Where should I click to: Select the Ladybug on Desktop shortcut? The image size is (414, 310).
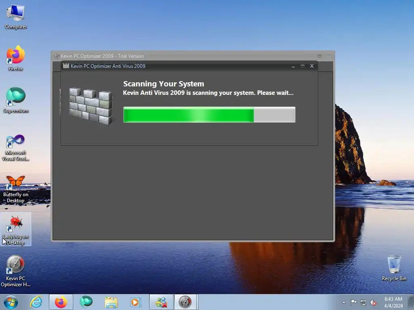16,229
